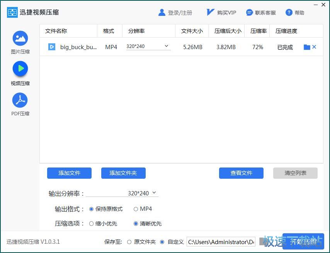Select 自定义 save location option
The height and width of the screenshot is (253, 330).
172,242
